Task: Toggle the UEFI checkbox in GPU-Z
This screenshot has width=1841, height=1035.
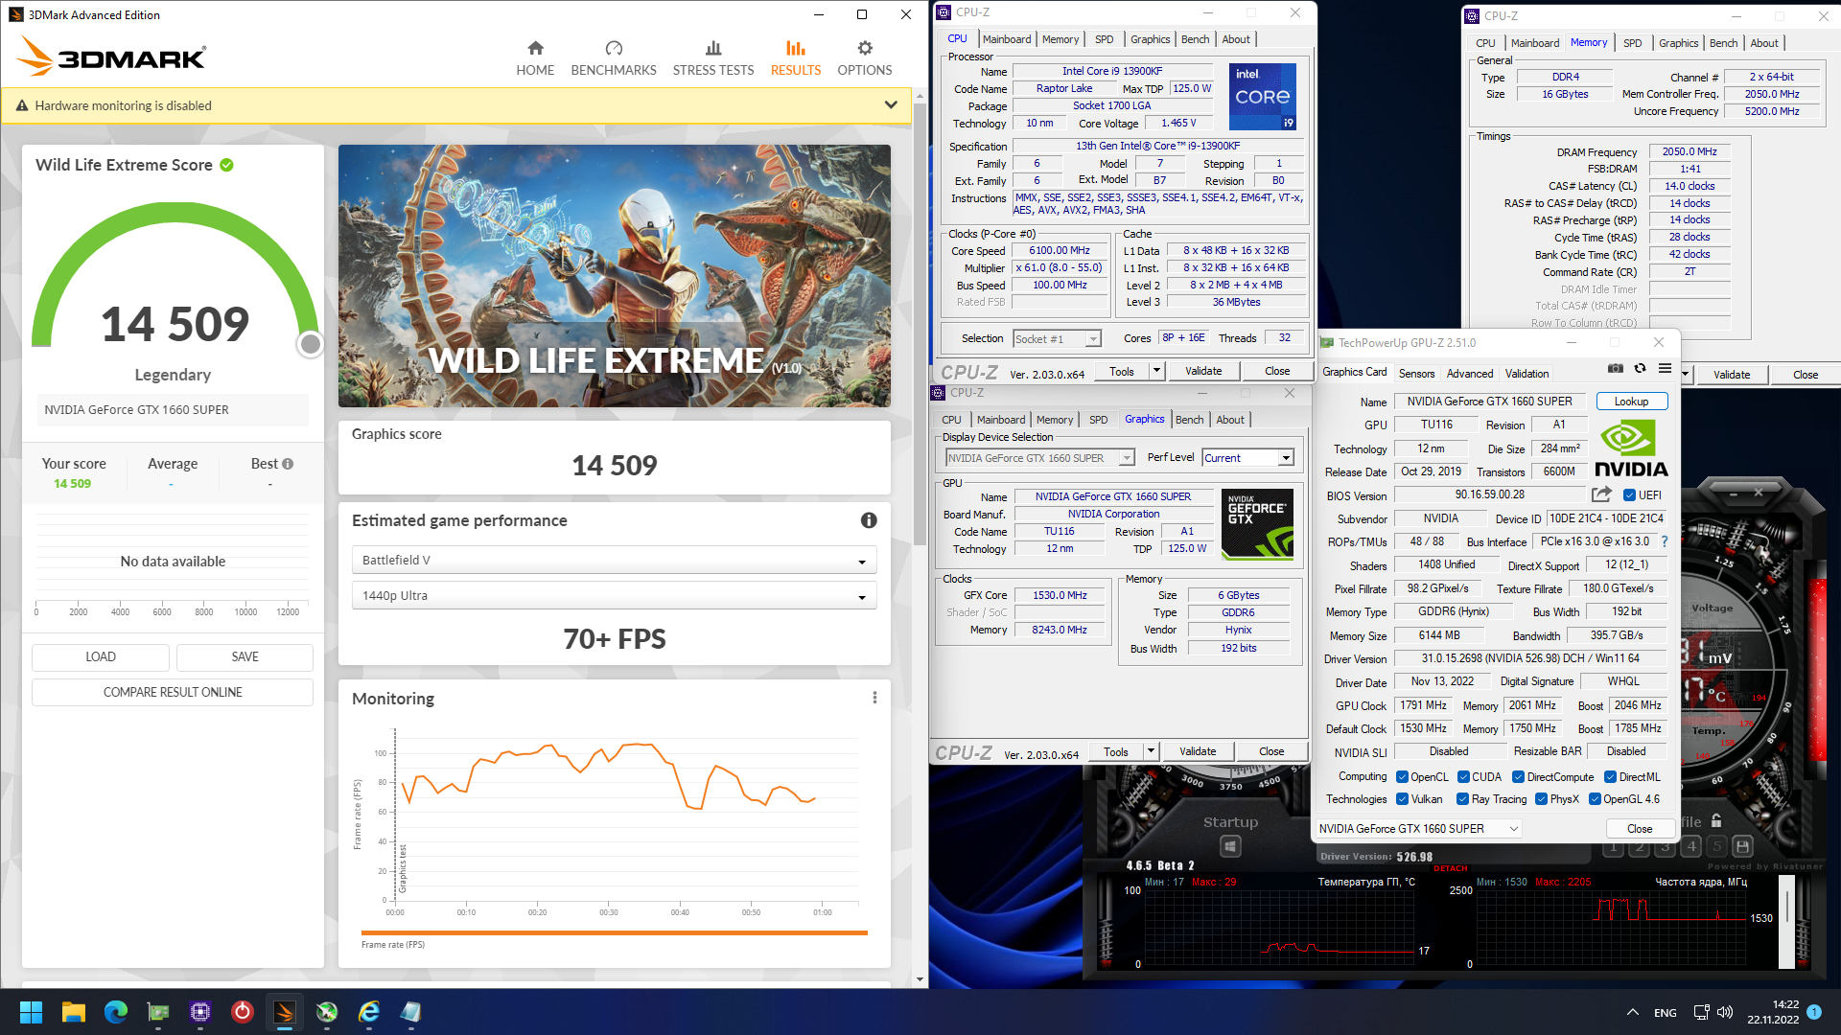Action: click(x=1629, y=495)
